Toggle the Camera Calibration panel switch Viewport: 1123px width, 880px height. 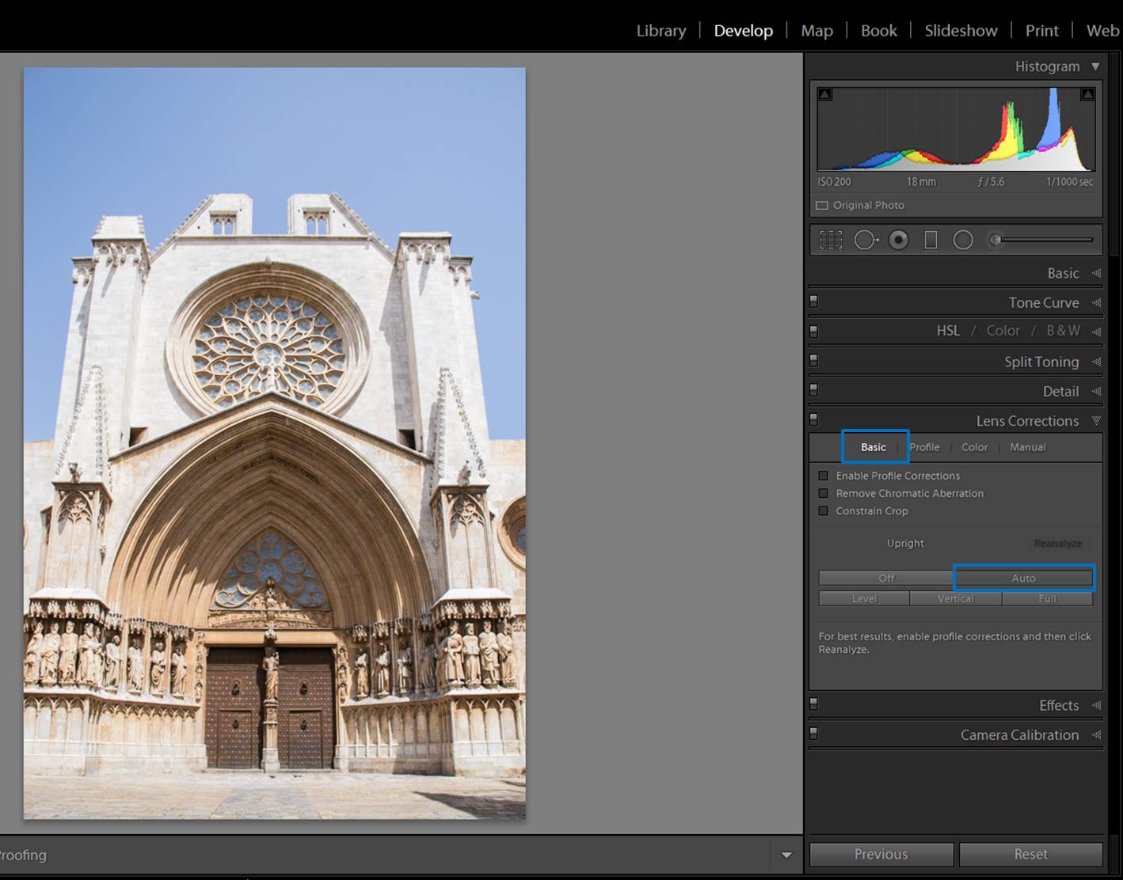(813, 734)
